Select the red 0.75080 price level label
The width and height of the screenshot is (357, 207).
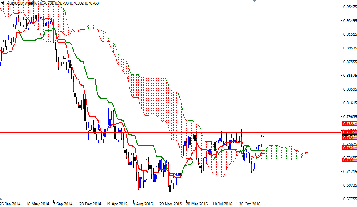point(349,148)
